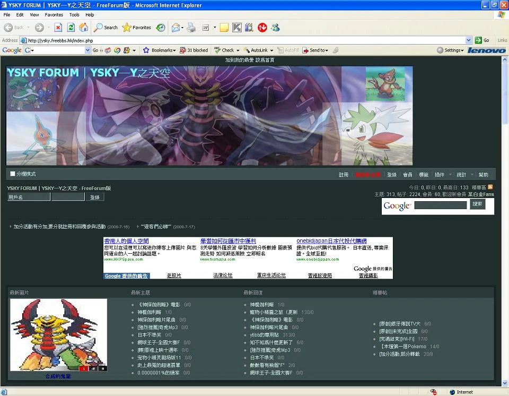Image resolution: width=509 pixels, height=396 pixels.
Task: Click the Google toolbar news icon
Action: coord(108,50)
